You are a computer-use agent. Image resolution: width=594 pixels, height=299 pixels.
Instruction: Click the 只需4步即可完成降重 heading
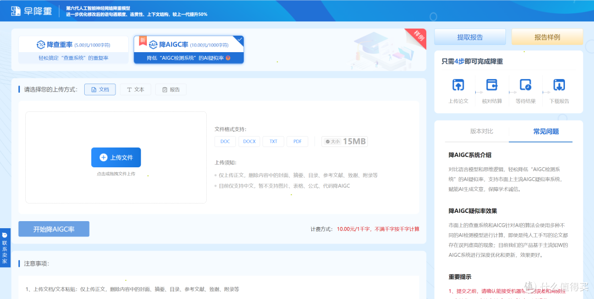click(472, 61)
